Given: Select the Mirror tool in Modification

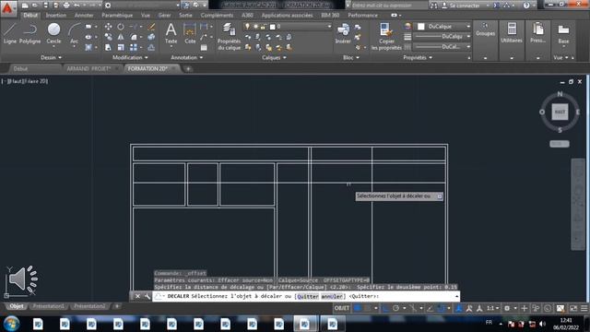Looking at the screenshot, I should point(121,37).
